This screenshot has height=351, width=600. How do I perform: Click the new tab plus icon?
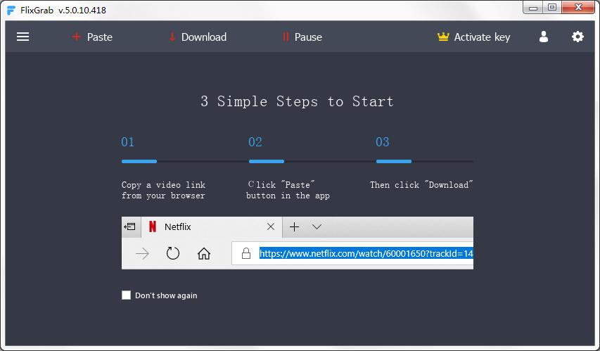295,227
